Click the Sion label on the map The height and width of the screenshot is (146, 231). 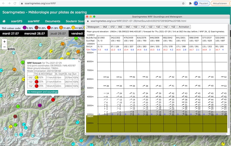5,116
